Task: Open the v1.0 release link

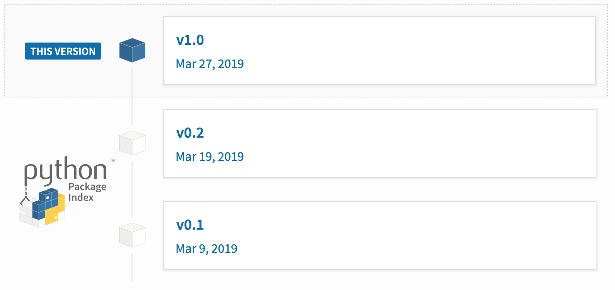Action: click(x=190, y=40)
